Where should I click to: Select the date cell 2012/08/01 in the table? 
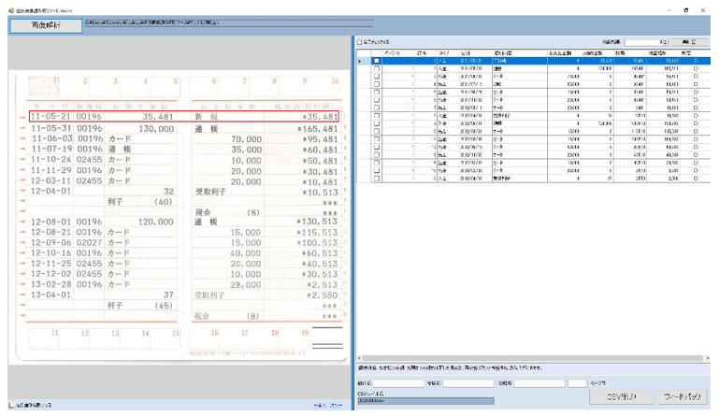pos(476,122)
